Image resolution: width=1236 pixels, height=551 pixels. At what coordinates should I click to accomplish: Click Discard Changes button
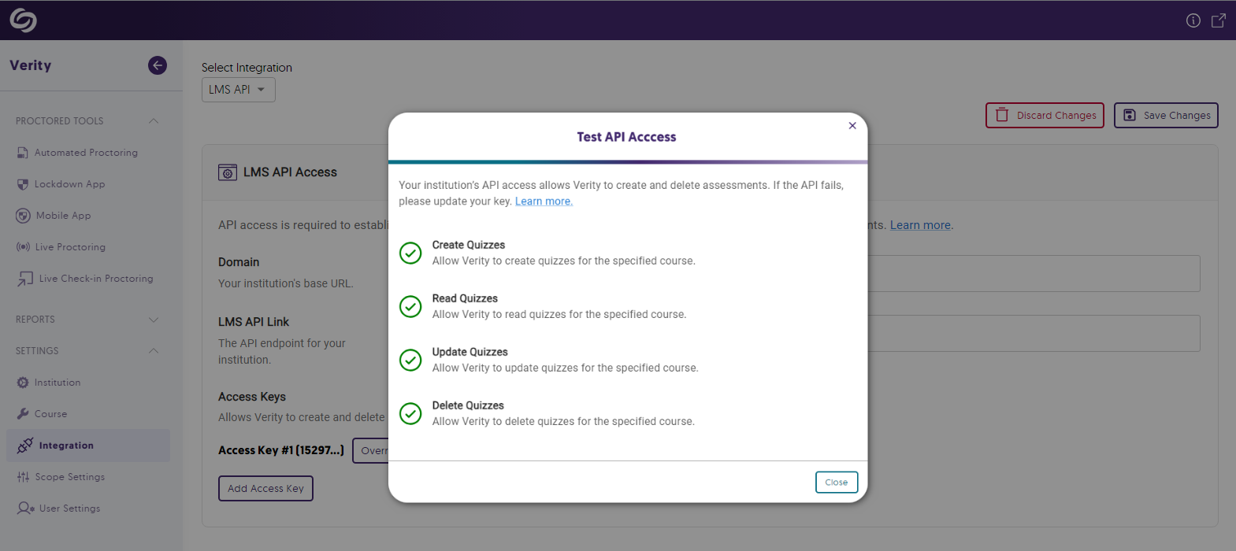[1045, 116]
